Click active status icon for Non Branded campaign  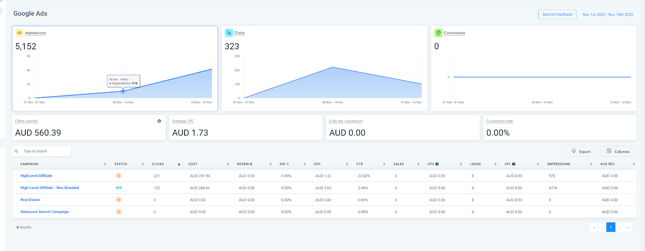pos(119,188)
